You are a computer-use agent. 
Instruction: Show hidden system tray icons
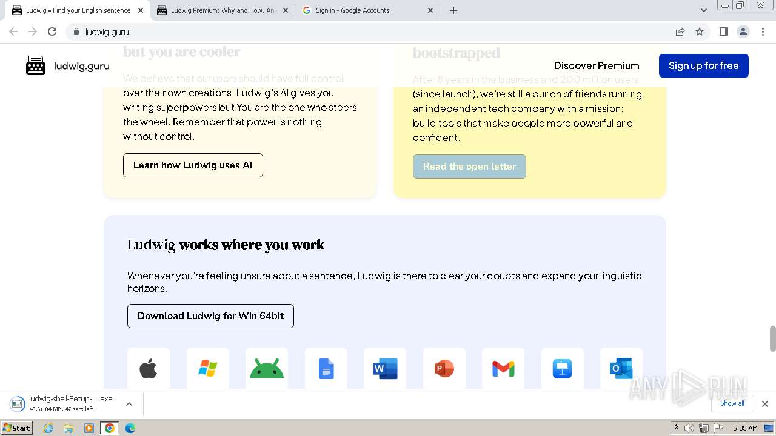coord(676,428)
